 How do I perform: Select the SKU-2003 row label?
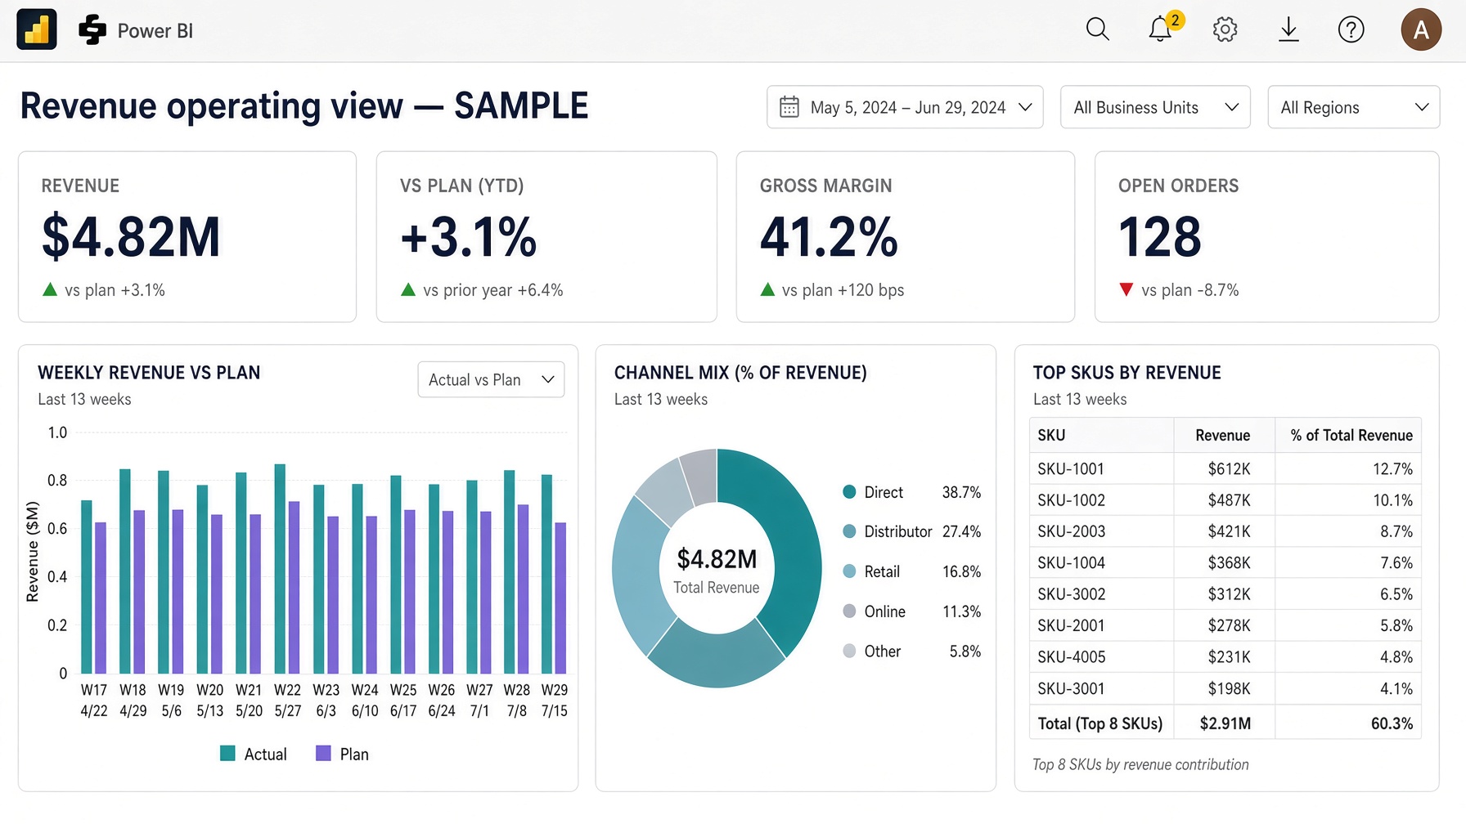pos(1071,531)
